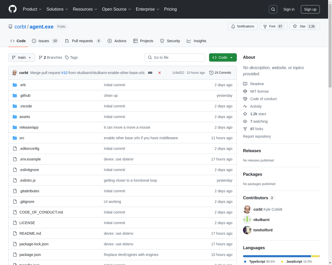Open the Solutions dropdown menu

(x=57, y=9)
